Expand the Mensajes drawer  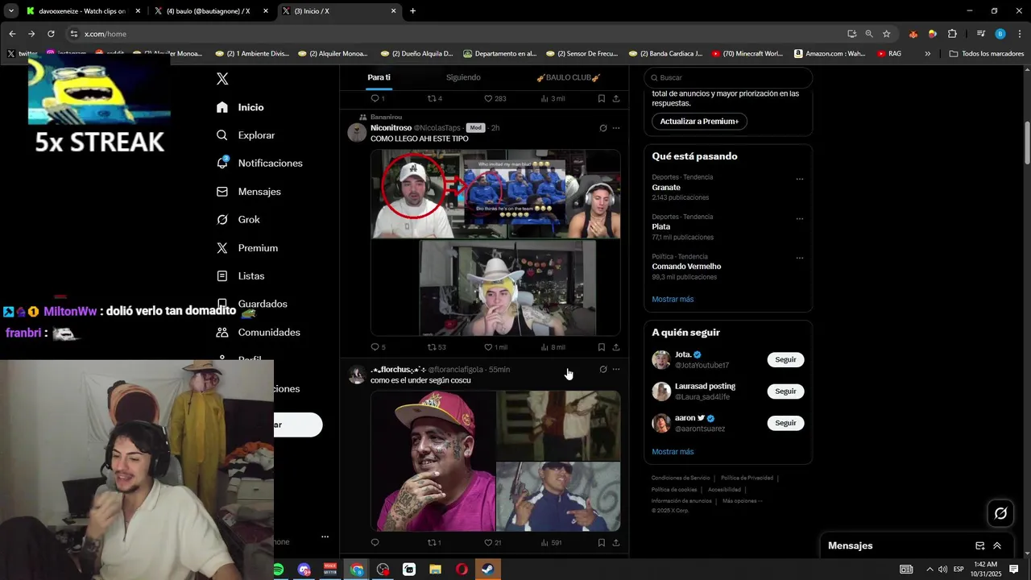tap(997, 546)
